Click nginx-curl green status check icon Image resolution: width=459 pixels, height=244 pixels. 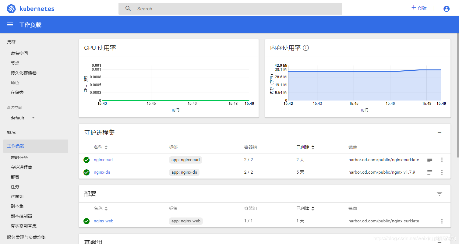tap(87, 160)
